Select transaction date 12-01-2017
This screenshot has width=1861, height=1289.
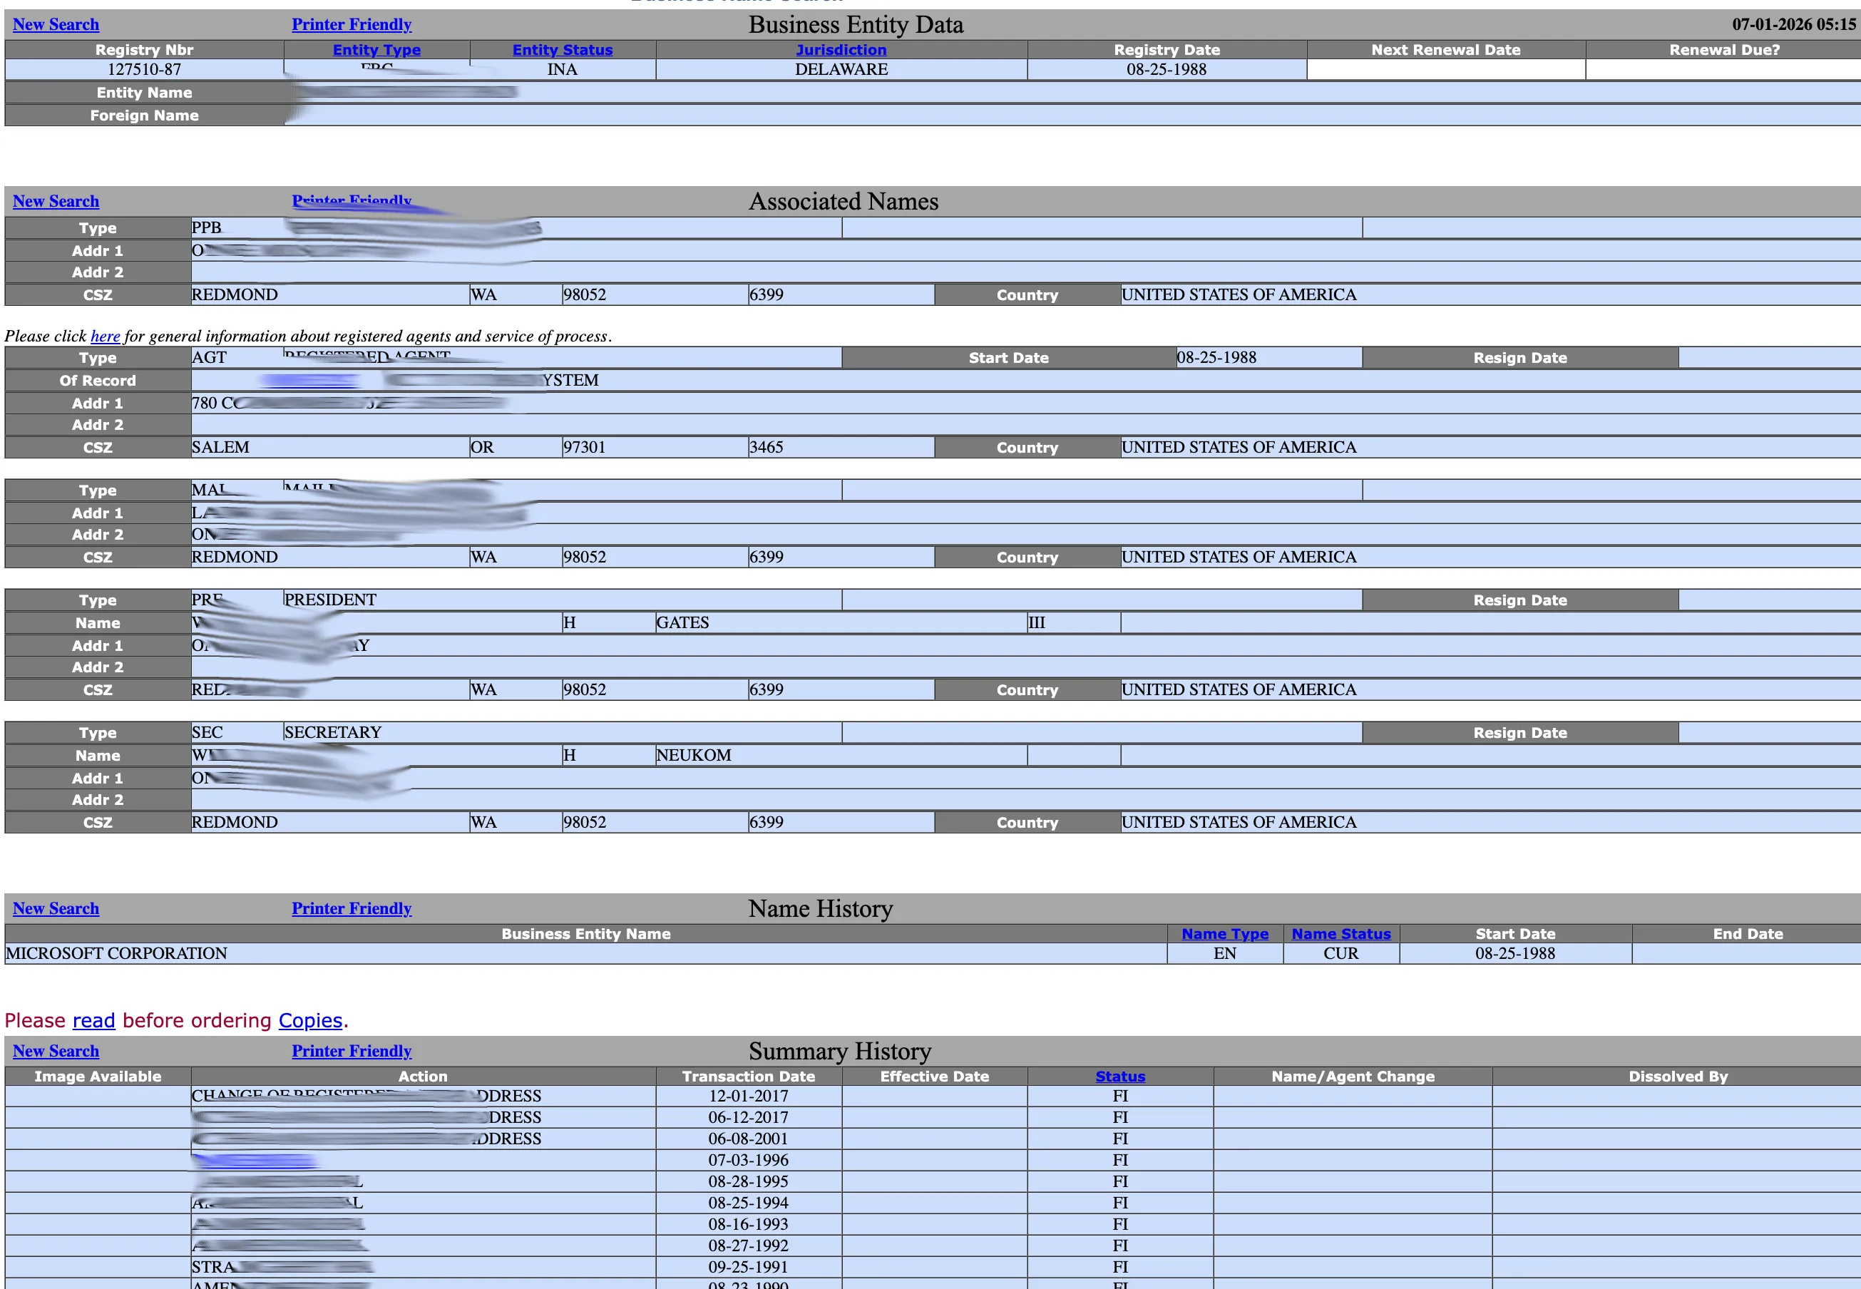coord(749,1096)
